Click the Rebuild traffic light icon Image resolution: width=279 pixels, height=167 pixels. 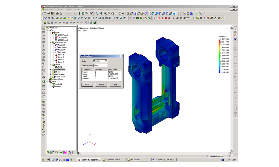(79, 13)
